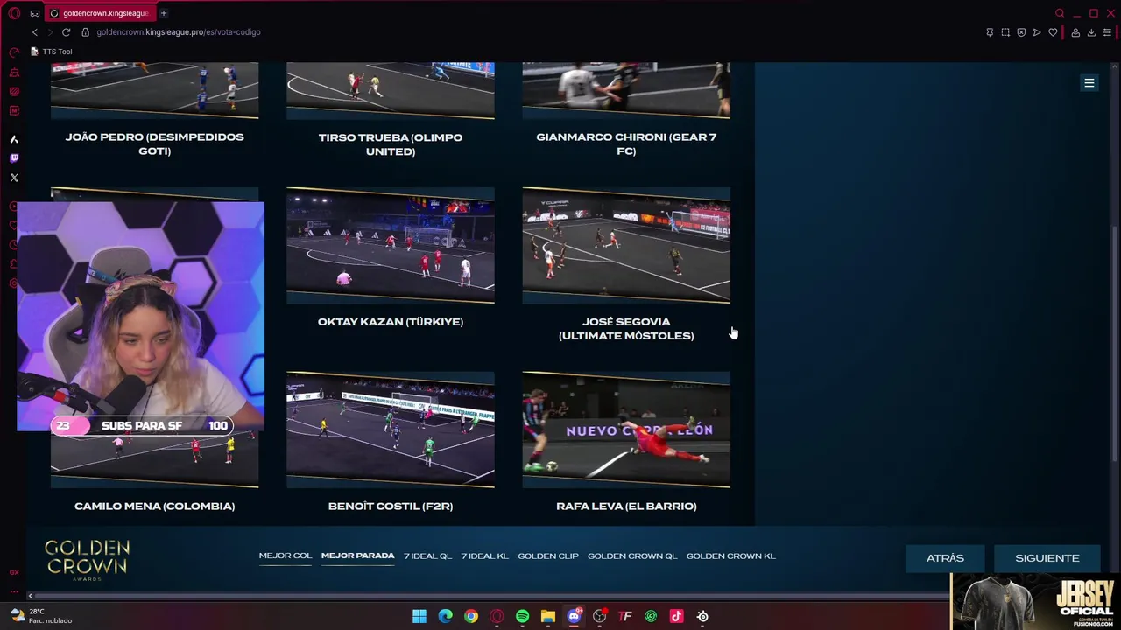Select Rafa Leva (El Barrio) thumbnail

626,430
